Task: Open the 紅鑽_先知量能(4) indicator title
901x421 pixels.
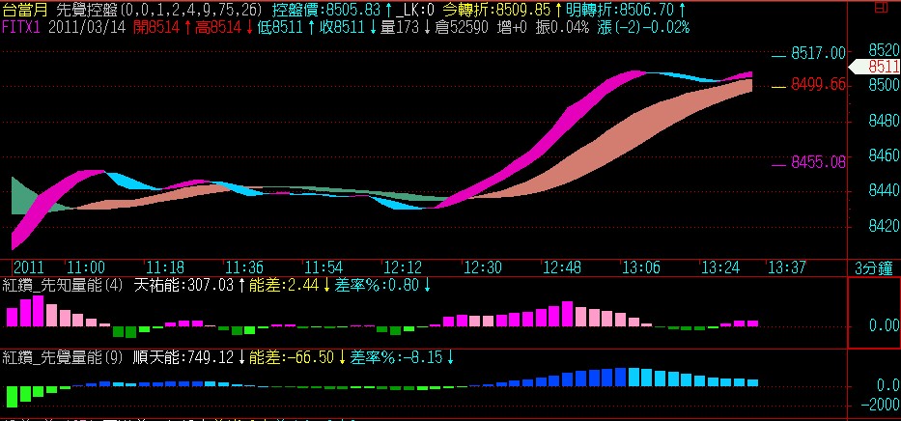Action: click(x=63, y=285)
